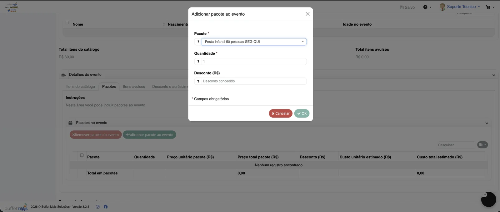
Task: Open the Suporte Tecnico user menu
Action: [x=463, y=7]
